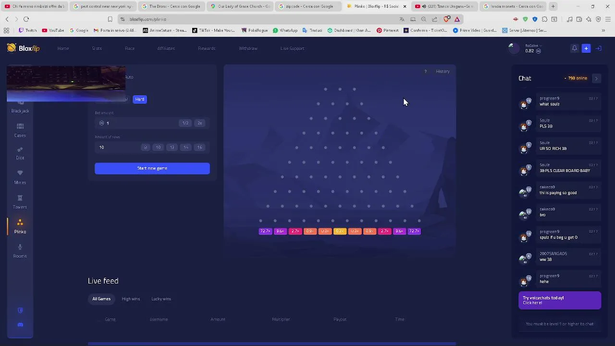
Task: Bookmark this page icon in address bar
Action: [x=110, y=19]
